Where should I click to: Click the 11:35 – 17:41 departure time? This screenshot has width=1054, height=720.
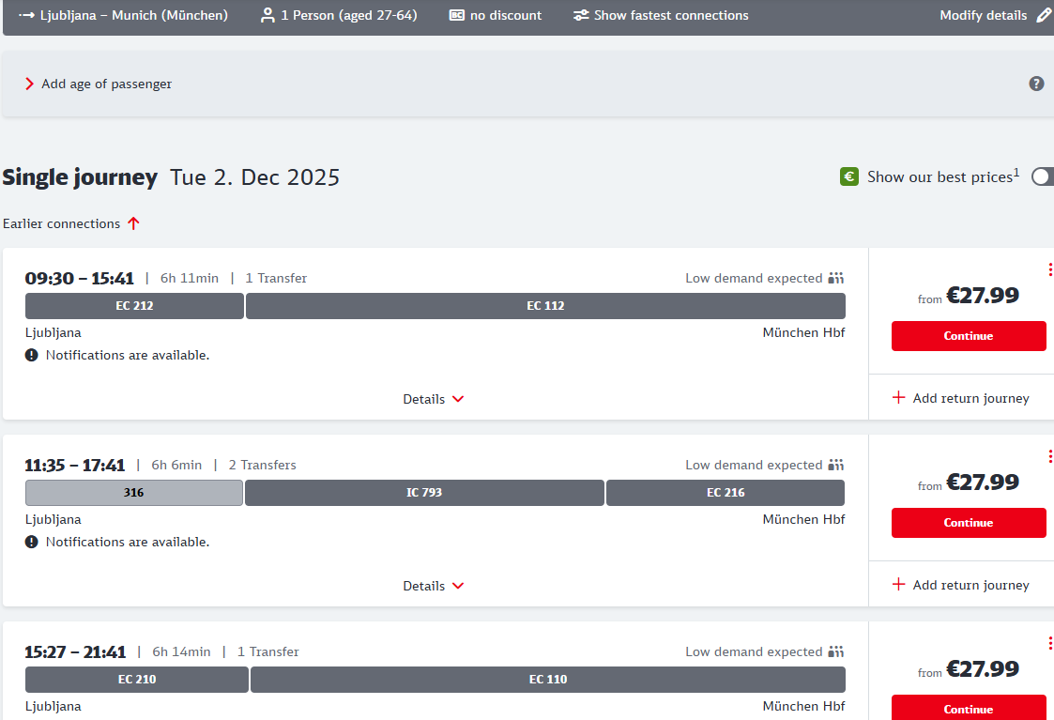(x=74, y=466)
